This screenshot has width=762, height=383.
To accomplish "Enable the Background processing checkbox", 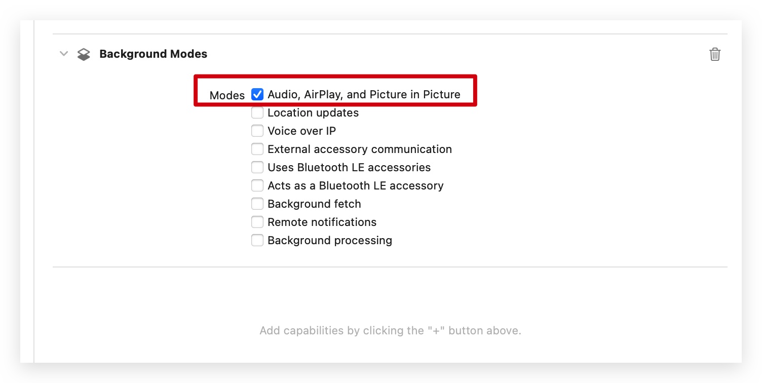I will coord(257,240).
